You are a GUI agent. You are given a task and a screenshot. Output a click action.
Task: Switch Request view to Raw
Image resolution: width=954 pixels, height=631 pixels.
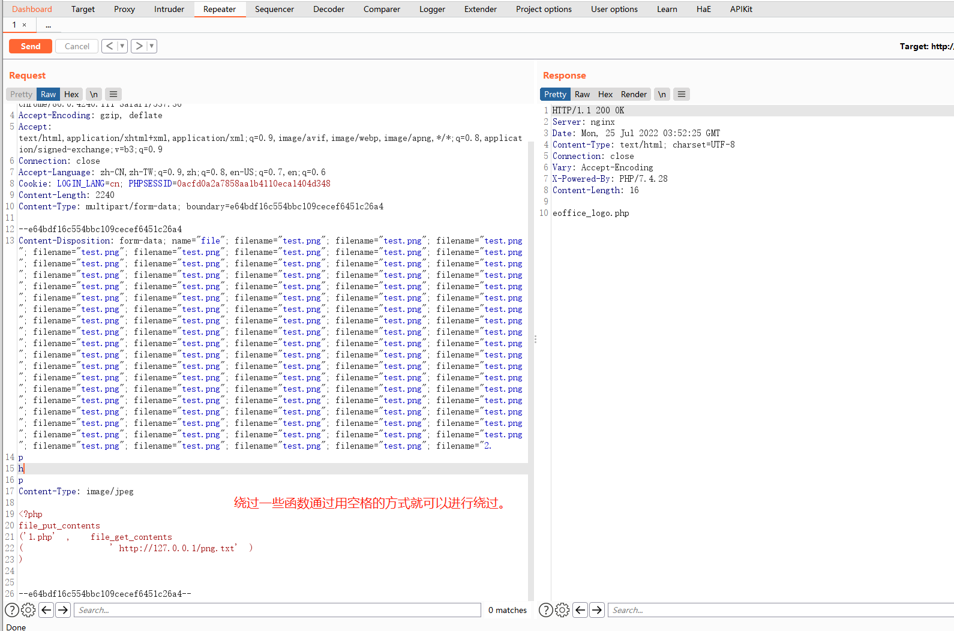48,94
